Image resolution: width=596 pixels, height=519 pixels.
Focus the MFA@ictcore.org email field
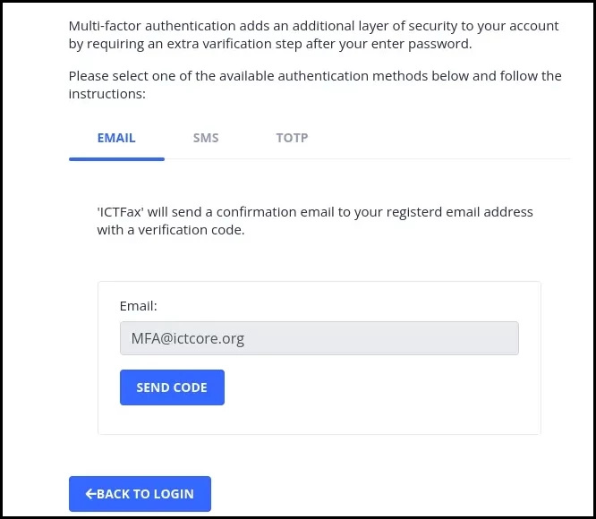pyautogui.click(x=319, y=338)
